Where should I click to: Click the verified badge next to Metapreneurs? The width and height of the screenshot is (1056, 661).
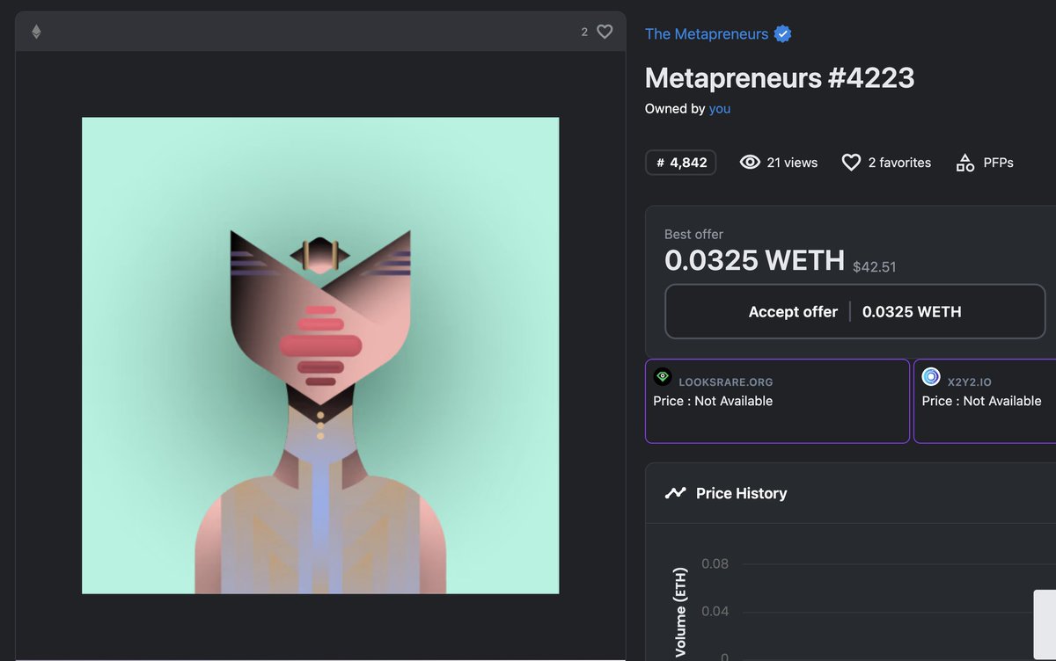(x=783, y=34)
